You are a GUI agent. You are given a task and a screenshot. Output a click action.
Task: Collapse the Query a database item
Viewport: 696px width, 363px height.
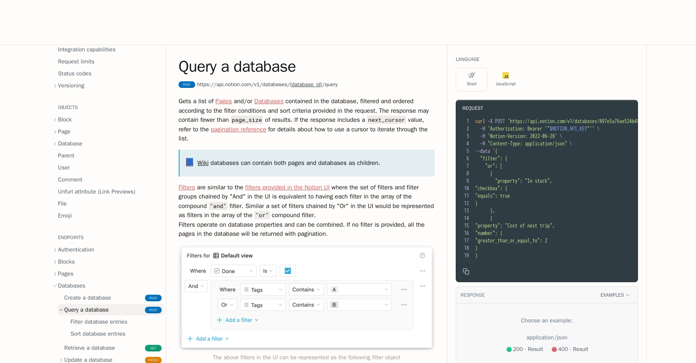coord(61,310)
